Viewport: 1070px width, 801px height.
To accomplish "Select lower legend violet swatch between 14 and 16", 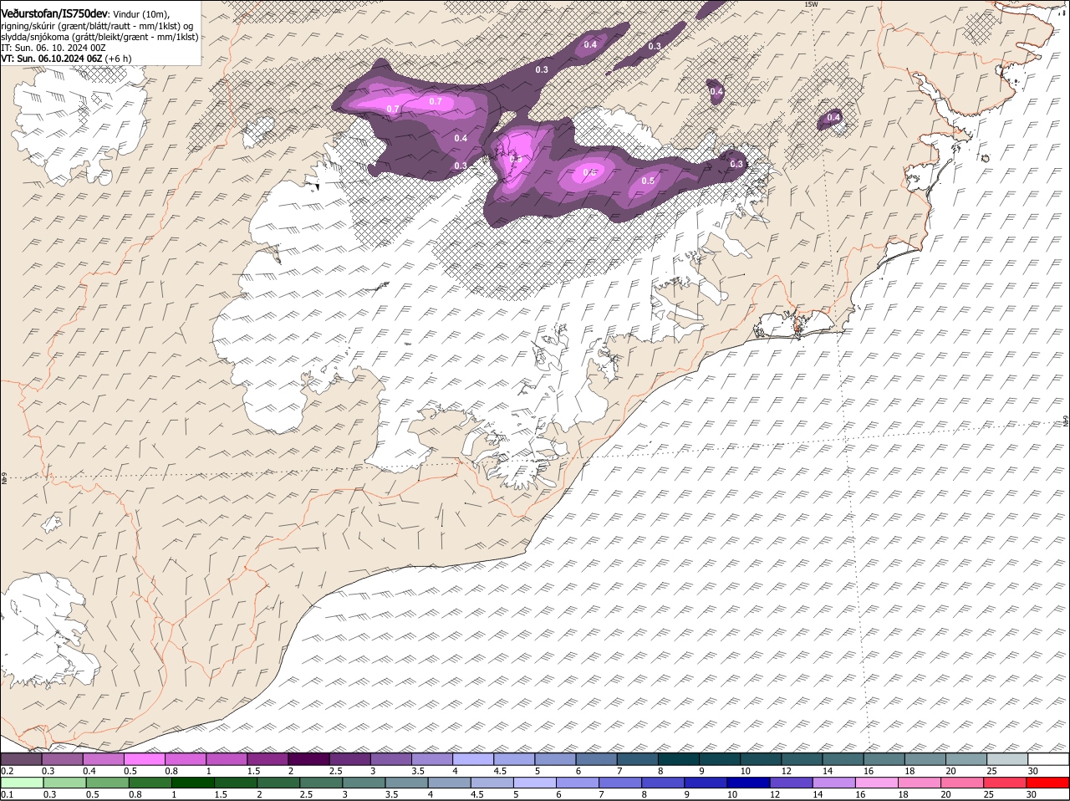I will [x=833, y=783].
